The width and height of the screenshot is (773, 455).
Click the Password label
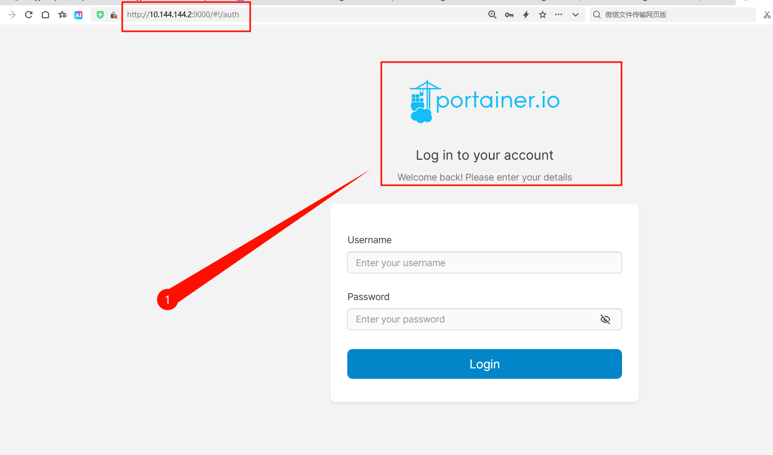click(x=368, y=297)
